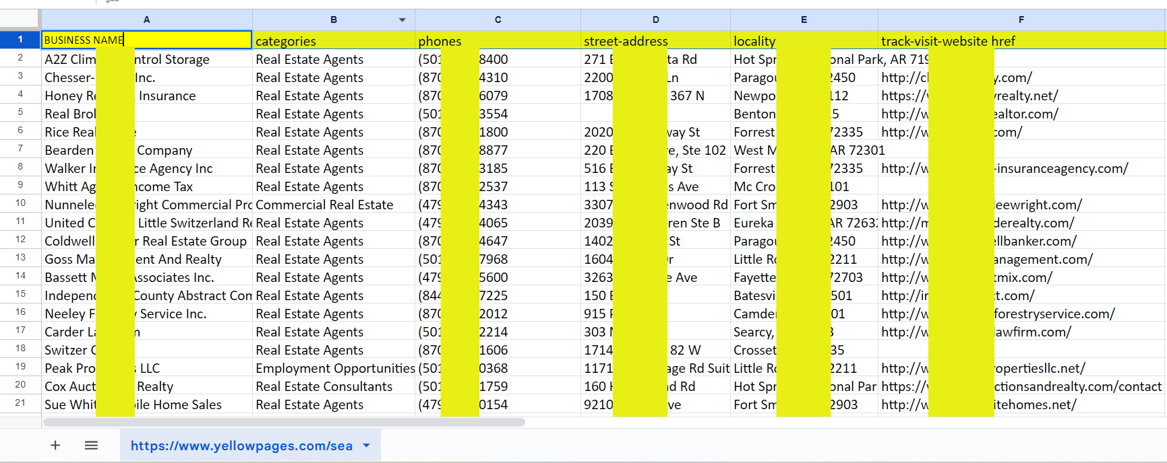Viewport: 1167px width, 463px height.
Task: Select the yellowpages.com sheet tab
Action: coord(241,446)
